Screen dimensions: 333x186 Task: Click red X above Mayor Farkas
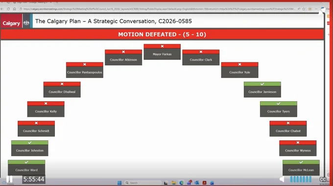tap(162, 46)
